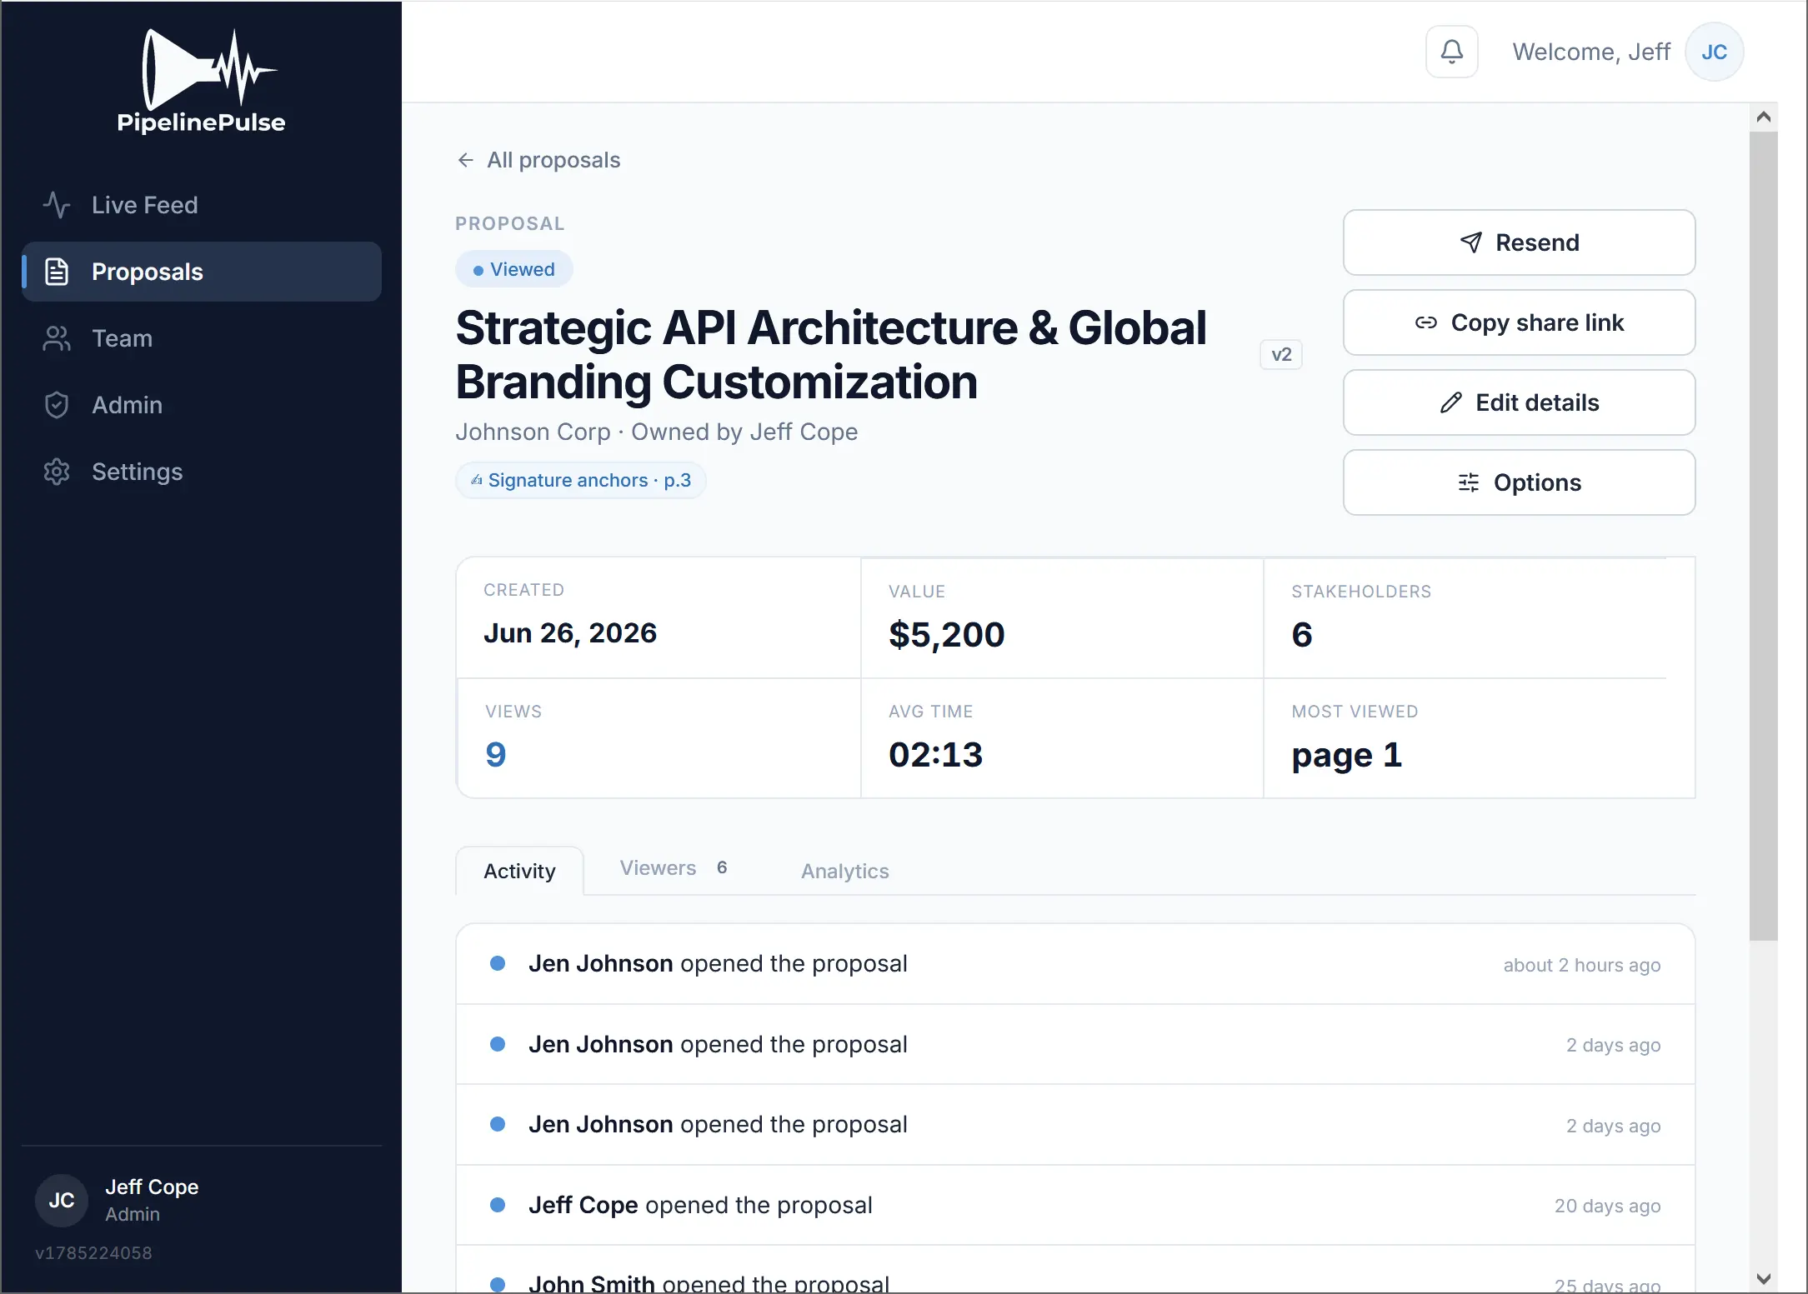Click the John Smith opened the proposal entry

point(1075,1270)
